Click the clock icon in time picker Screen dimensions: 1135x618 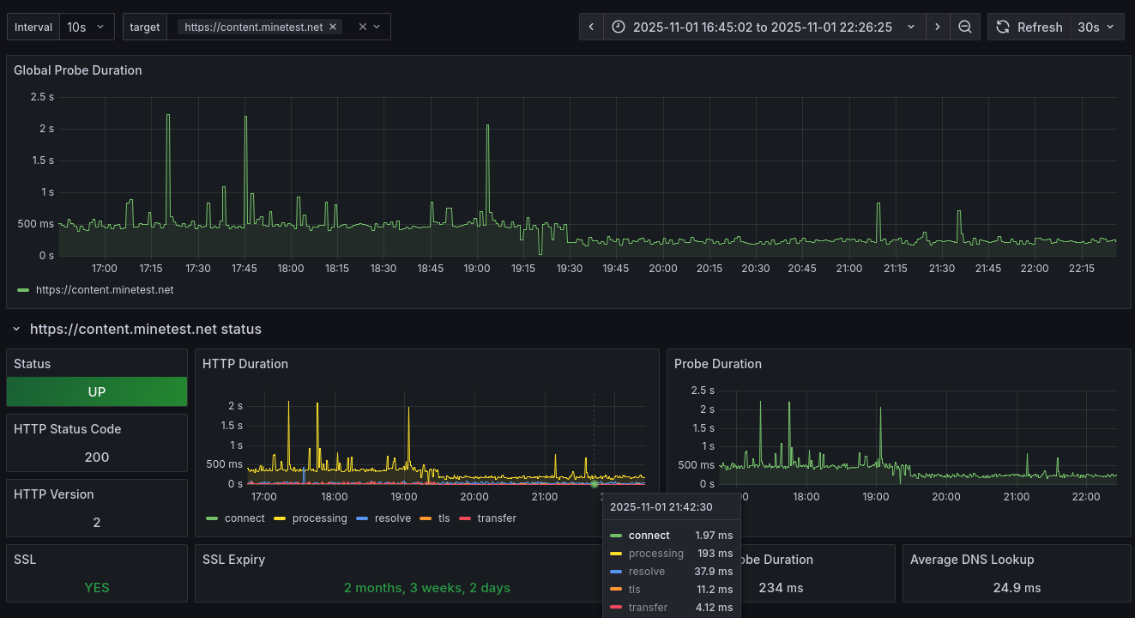point(619,27)
